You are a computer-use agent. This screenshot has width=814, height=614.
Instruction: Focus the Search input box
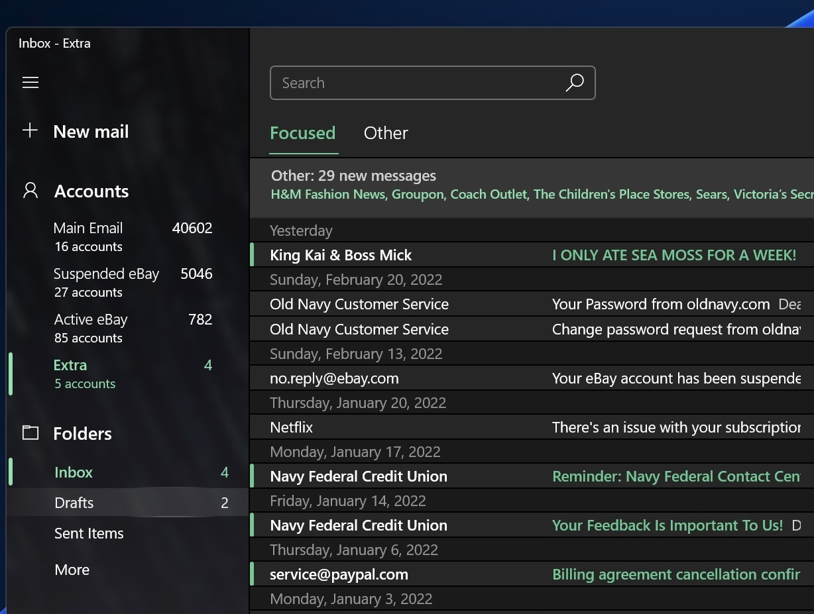[x=433, y=83]
